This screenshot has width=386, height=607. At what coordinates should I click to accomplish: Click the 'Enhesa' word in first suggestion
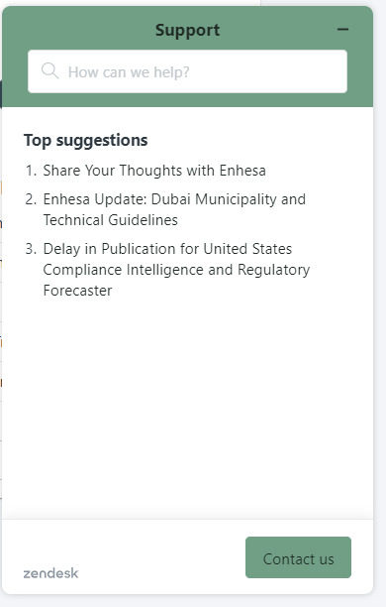pyautogui.click(x=242, y=171)
